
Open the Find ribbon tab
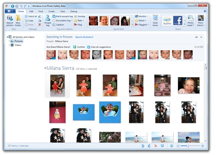point(41,11)
